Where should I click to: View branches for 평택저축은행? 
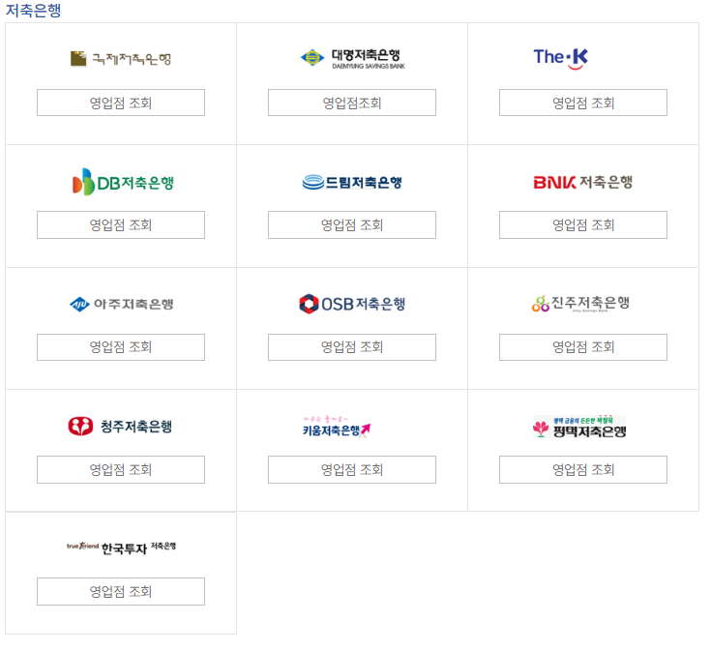[583, 470]
